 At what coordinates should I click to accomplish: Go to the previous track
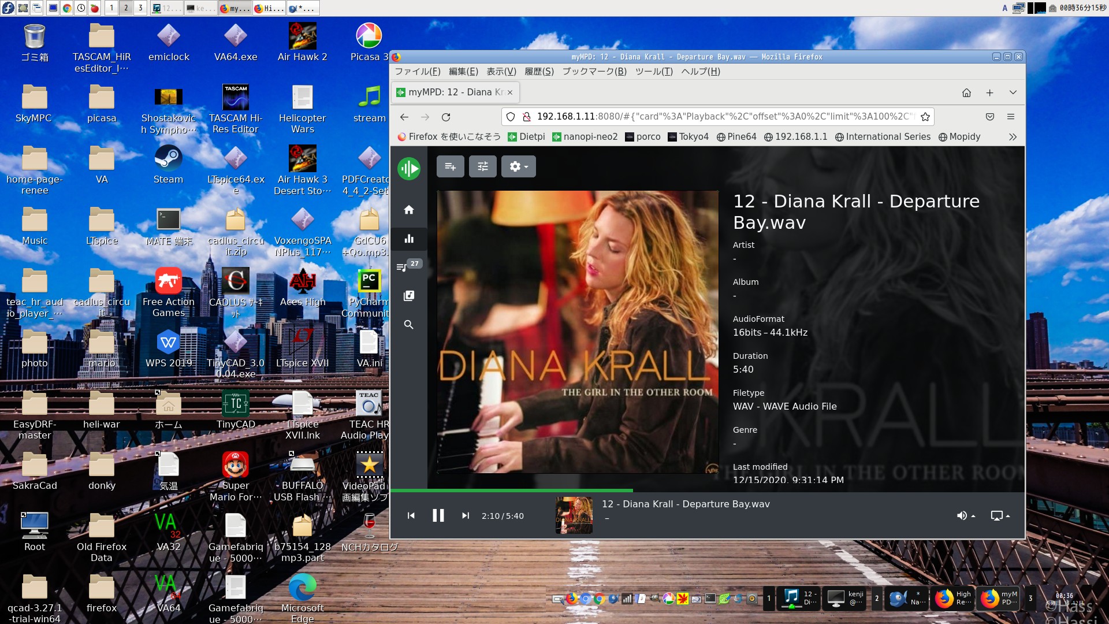pyautogui.click(x=411, y=515)
